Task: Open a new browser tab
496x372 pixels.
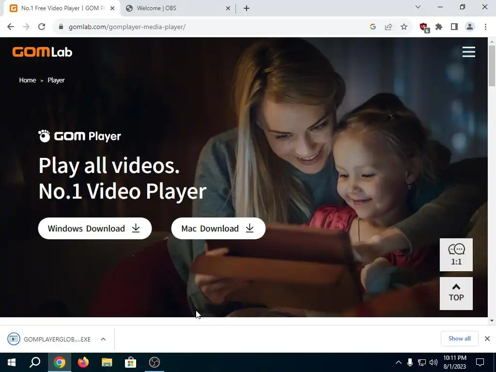Action: pyautogui.click(x=247, y=9)
